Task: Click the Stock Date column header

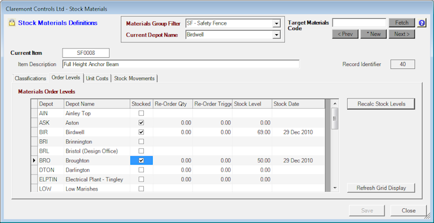Action: [x=298, y=104]
